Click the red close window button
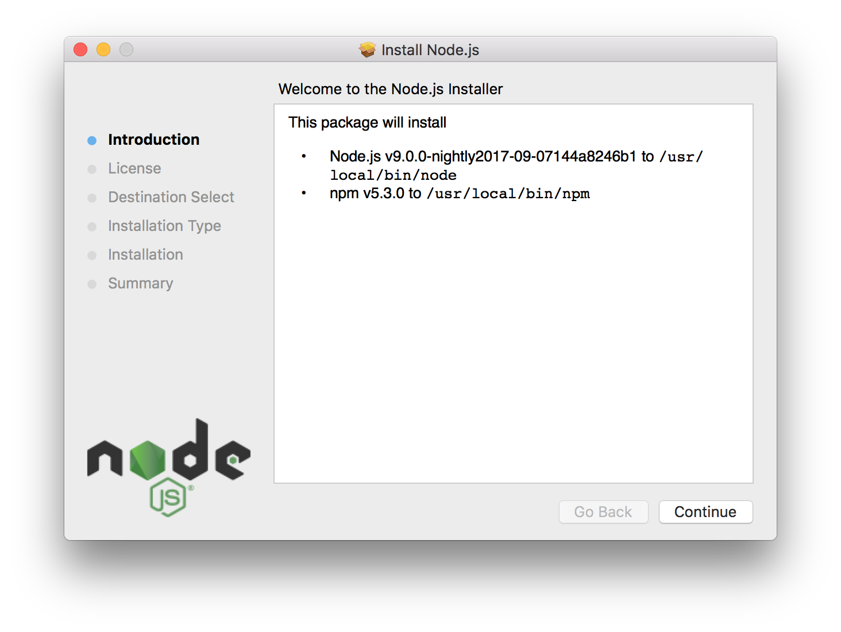The image size is (841, 632). [80, 50]
